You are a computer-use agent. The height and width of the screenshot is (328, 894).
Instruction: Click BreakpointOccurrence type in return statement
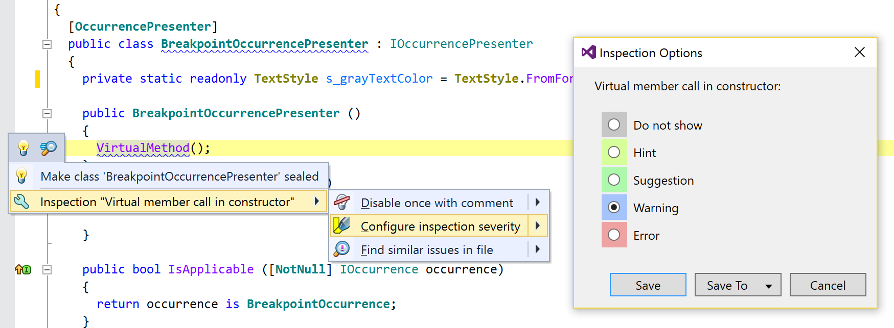(318, 304)
